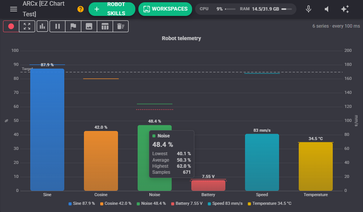Screen dimensions: 363x212
Task: Toggle Battery 7.55 V legend entry
Action: (187, 203)
